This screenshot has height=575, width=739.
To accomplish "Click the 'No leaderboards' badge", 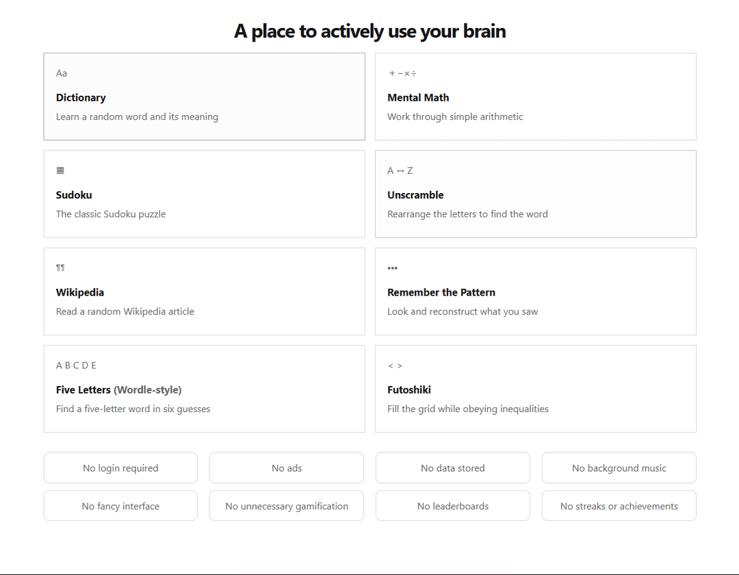I will point(453,506).
